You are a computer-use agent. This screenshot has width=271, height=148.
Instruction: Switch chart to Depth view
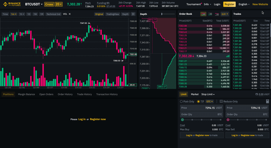point(125,14)
